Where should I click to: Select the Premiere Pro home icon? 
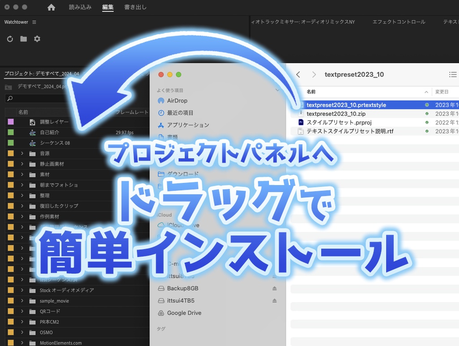coord(51,7)
